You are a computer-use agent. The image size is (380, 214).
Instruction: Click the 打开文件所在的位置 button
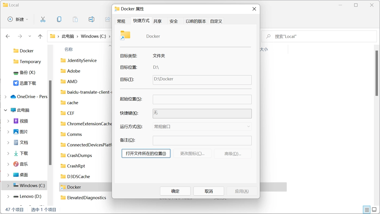pyautogui.click(x=146, y=153)
